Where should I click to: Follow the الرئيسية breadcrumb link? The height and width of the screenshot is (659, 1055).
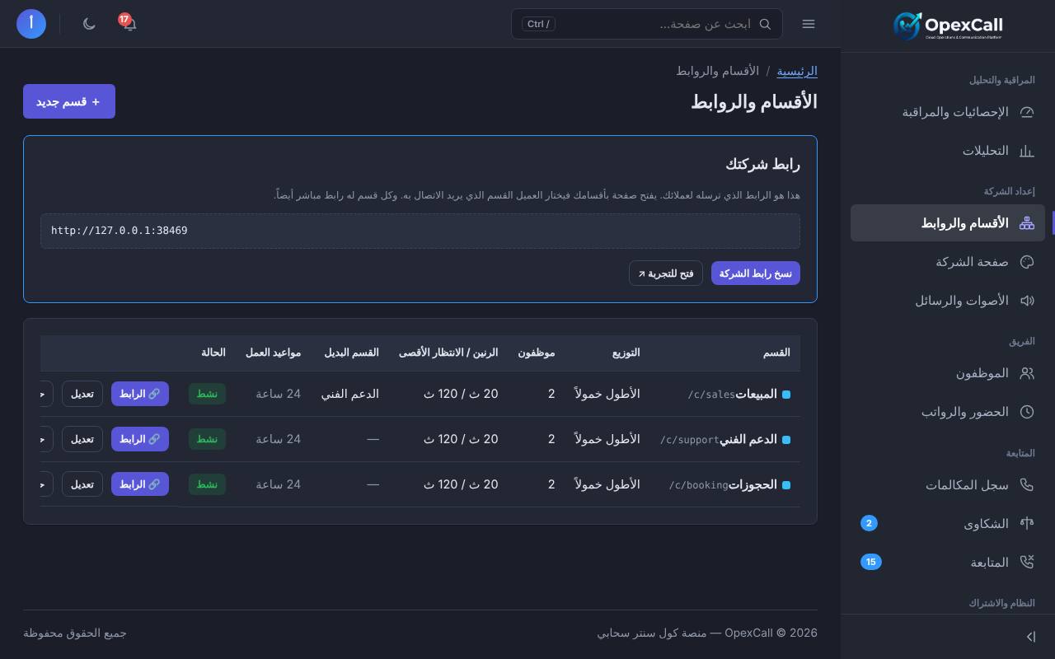(797, 71)
